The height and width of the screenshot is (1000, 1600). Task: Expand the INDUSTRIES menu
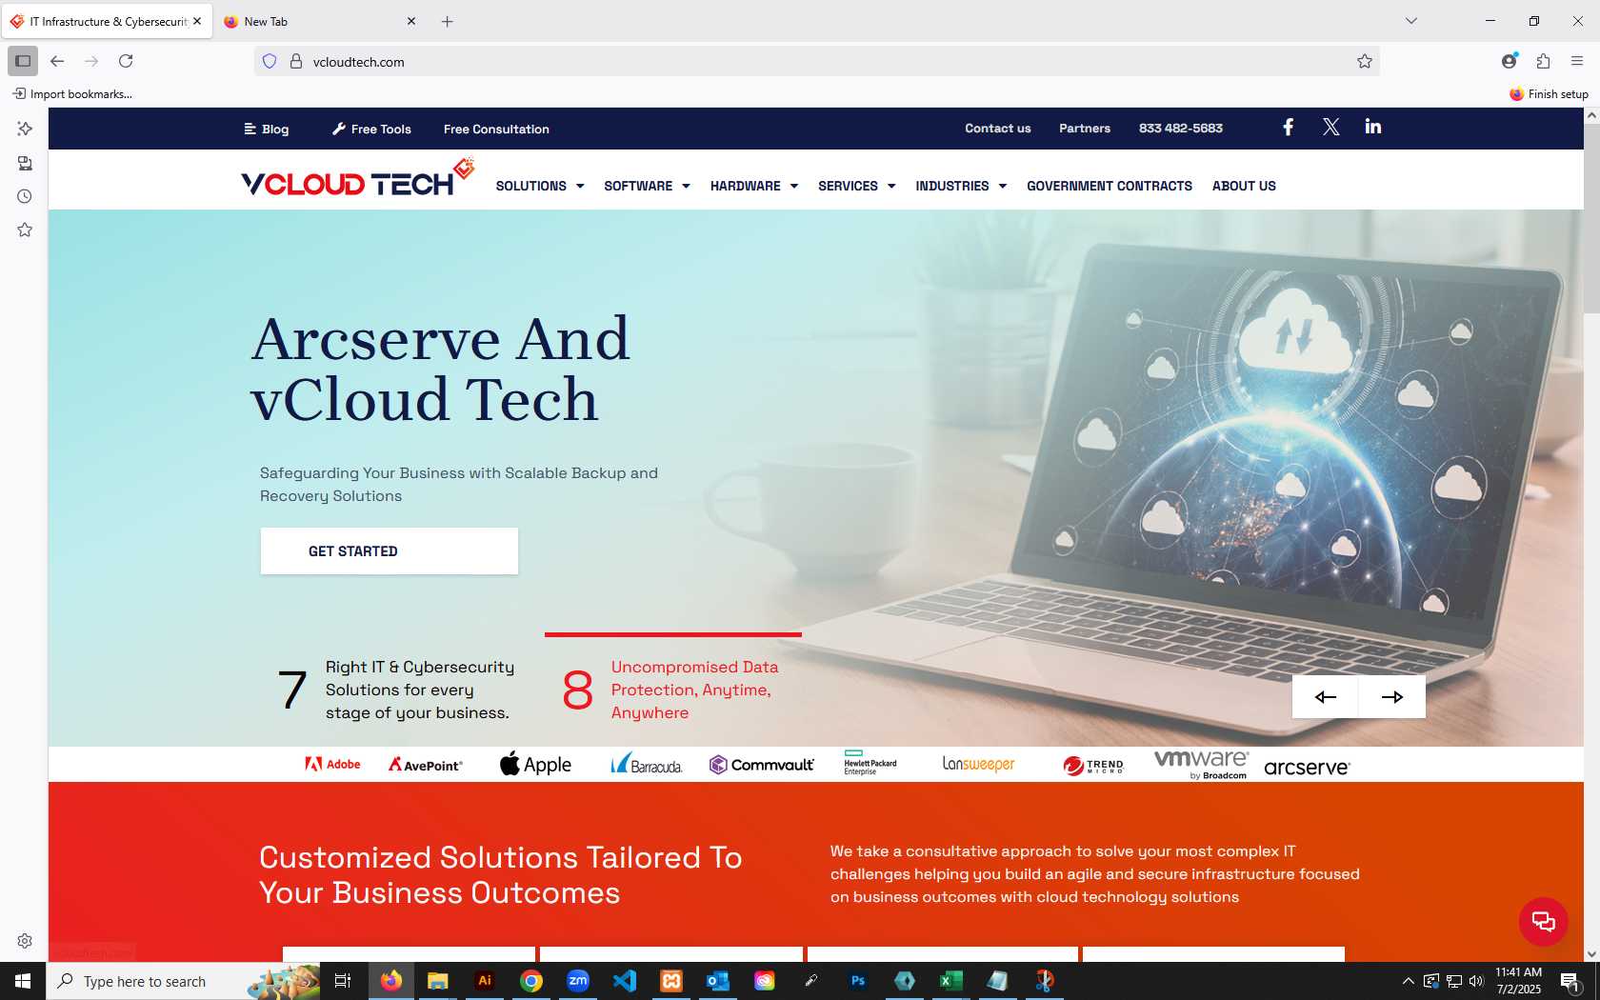[x=961, y=186]
